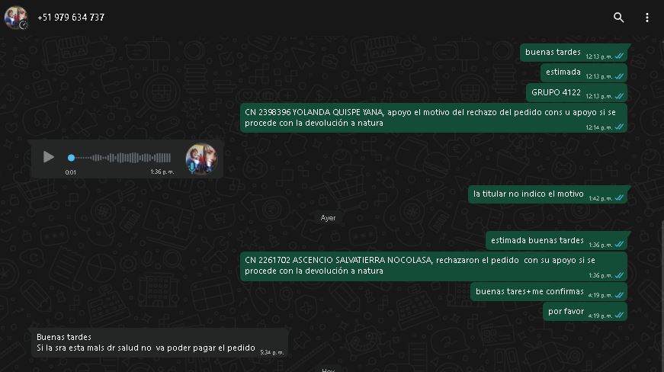
Task: Select the 'buenas tares+me confirmas' message
Action: pos(549,292)
